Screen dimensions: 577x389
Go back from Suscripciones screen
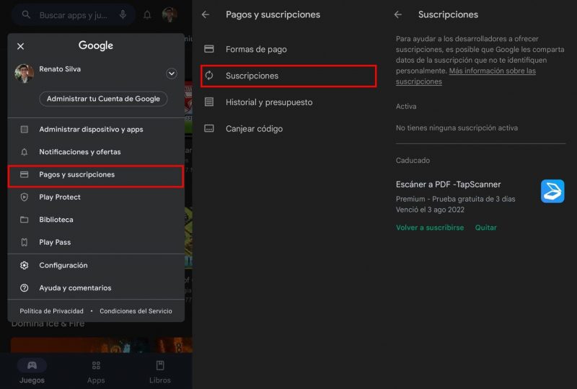pos(398,14)
